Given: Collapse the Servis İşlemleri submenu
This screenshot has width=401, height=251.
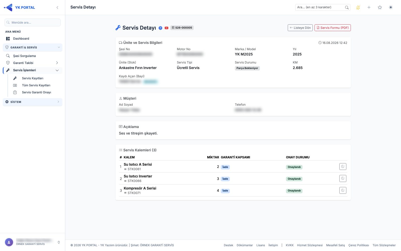Looking at the screenshot, I should (57, 70).
